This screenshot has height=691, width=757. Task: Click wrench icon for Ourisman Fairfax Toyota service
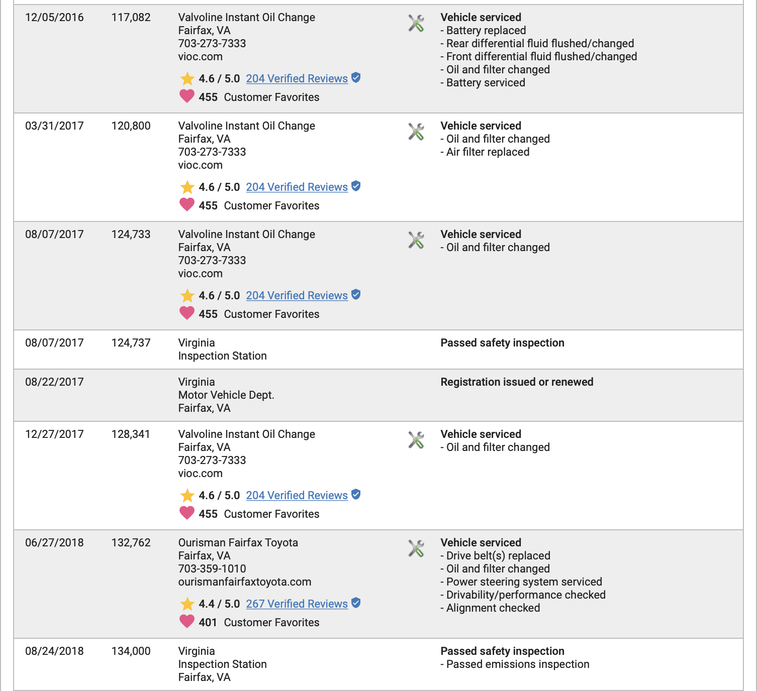[x=416, y=549]
